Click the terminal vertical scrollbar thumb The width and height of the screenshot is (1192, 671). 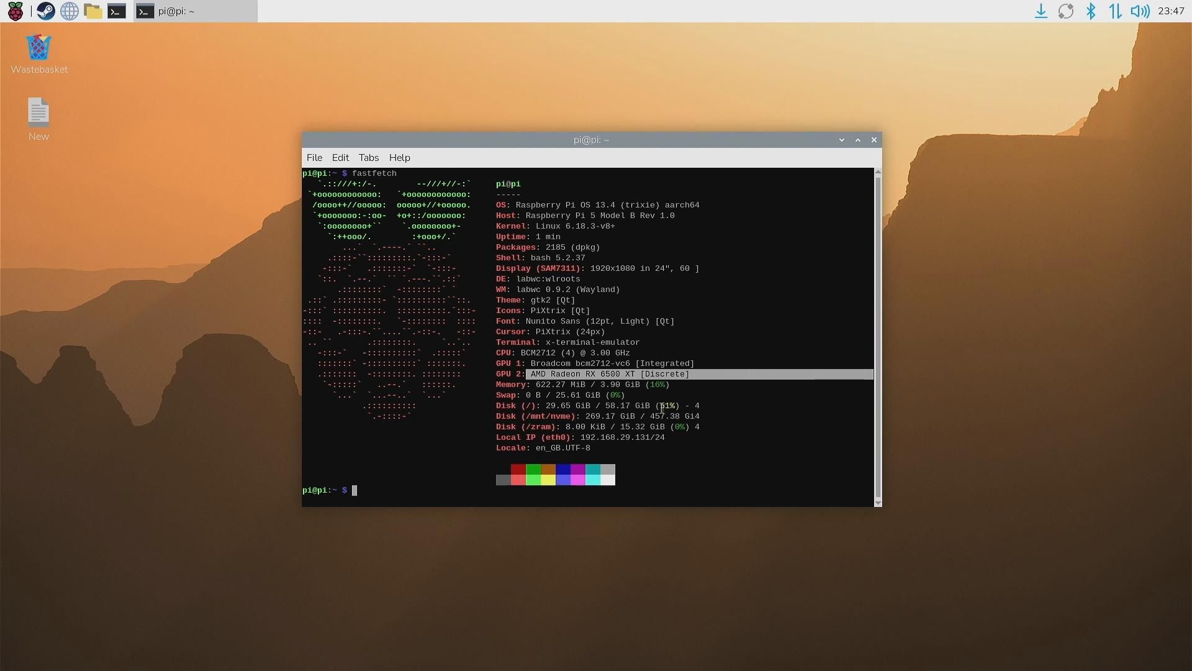pyautogui.click(x=878, y=337)
